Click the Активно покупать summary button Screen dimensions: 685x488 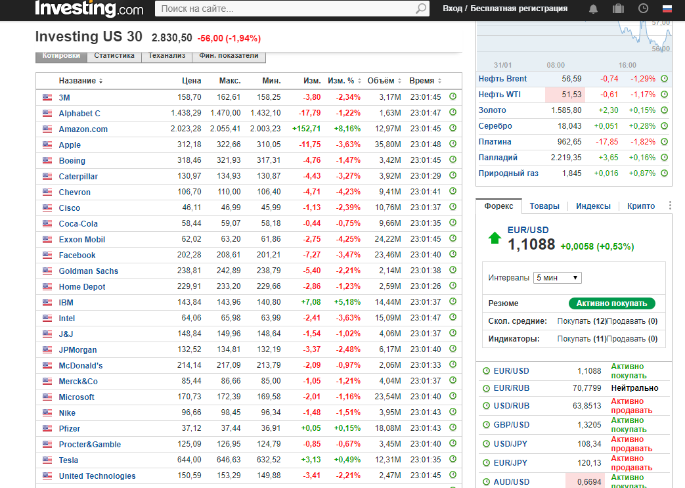coord(611,303)
